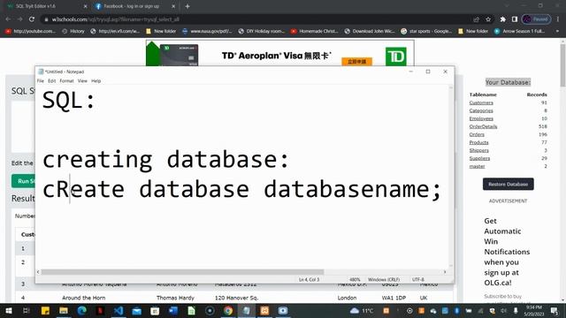Close the SQL Tryit Editor tab
The height and width of the screenshot is (318, 566).
(x=85, y=6)
